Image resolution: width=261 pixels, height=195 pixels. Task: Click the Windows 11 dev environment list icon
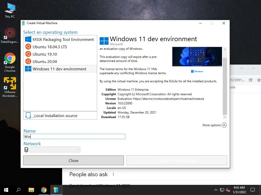28,69
